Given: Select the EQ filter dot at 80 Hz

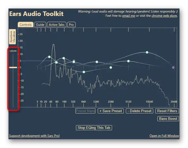Looking at the screenshot, I should pyautogui.click(x=57, y=62).
